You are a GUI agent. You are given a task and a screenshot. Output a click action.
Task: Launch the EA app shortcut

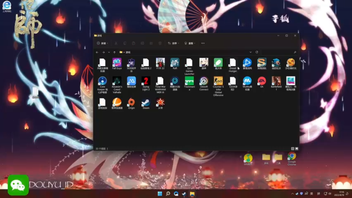point(261,82)
